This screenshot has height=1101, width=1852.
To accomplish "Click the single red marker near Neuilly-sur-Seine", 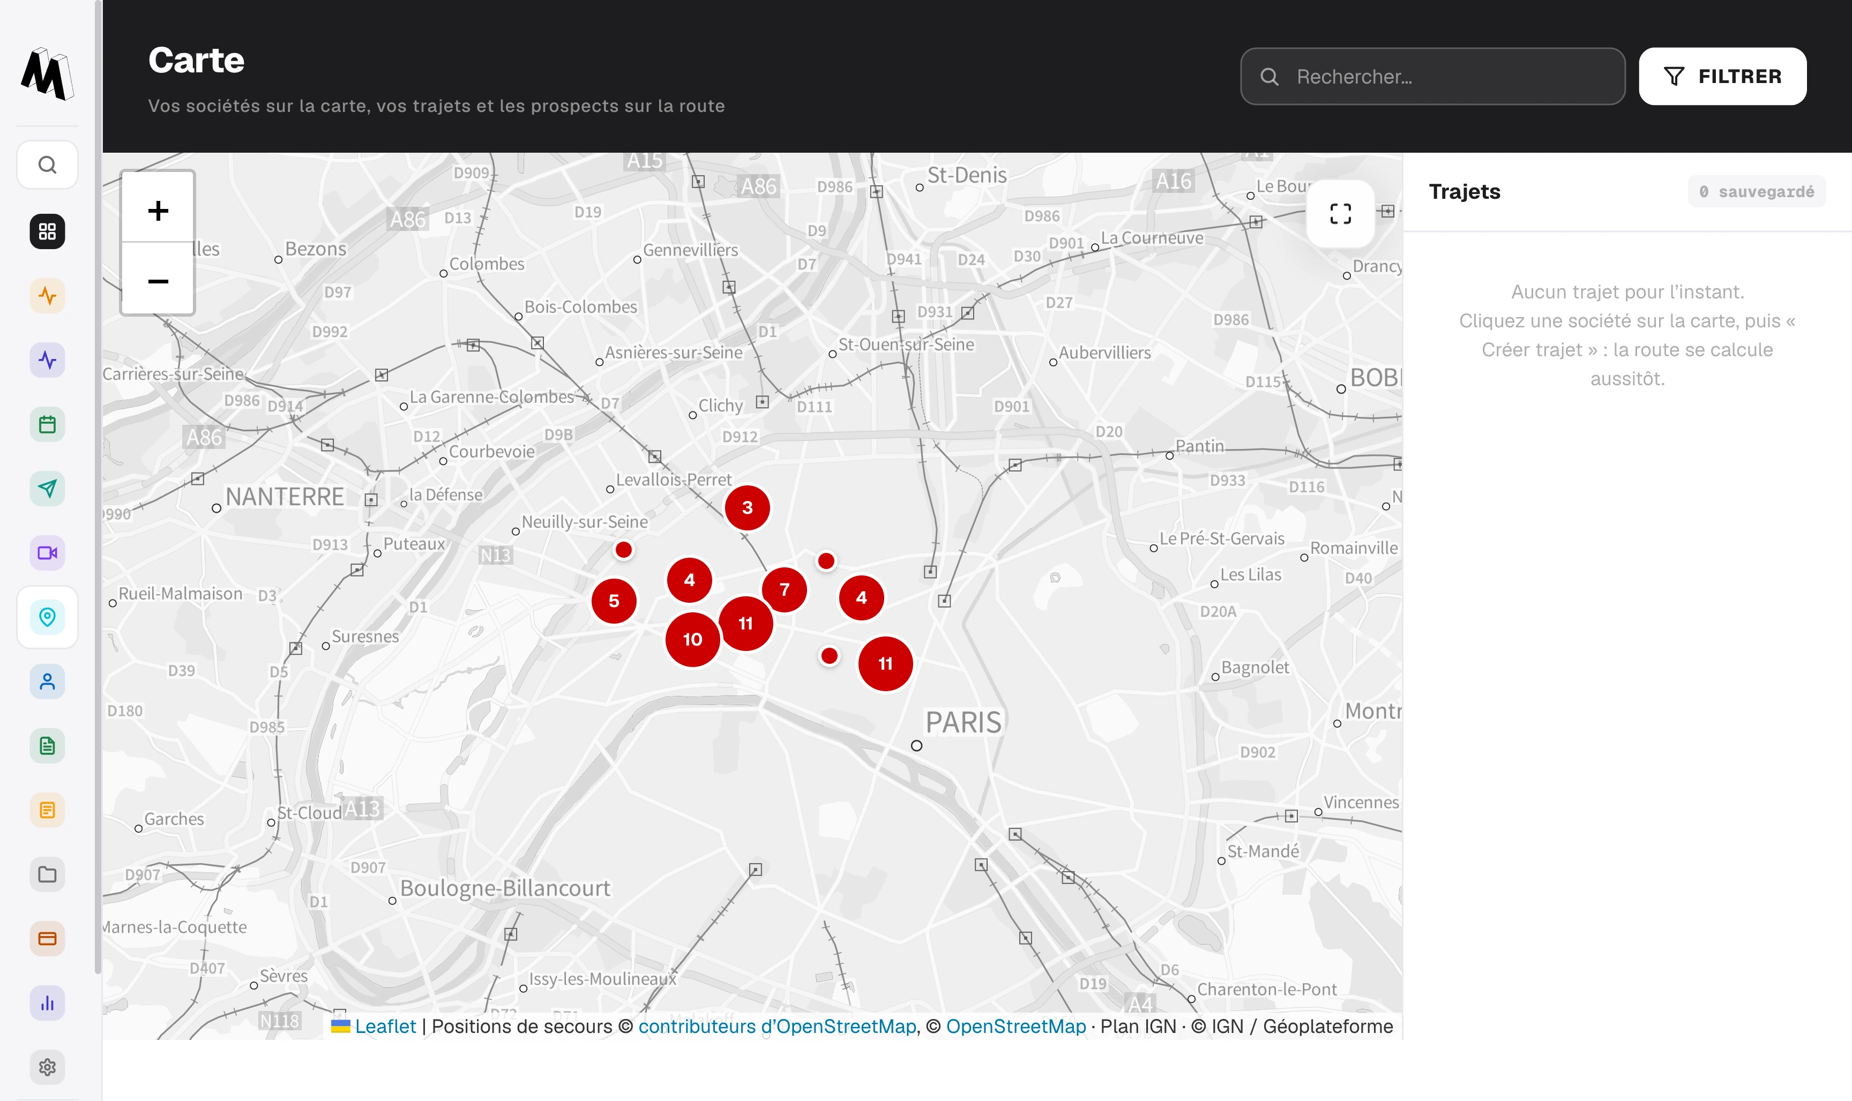I will click(x=623, y=550).
